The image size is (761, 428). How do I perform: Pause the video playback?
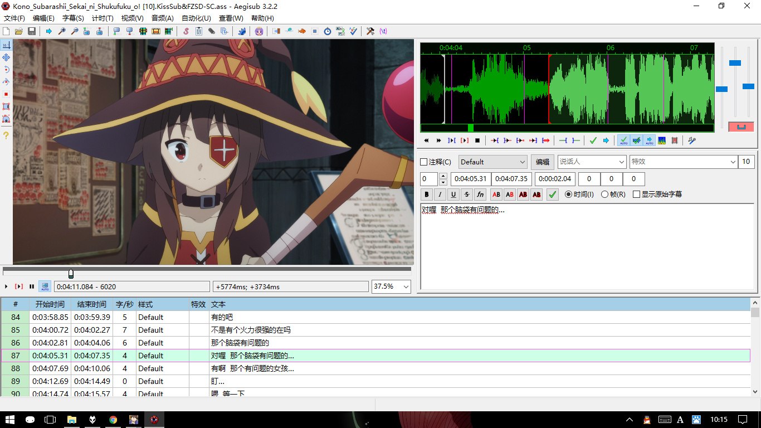pyautogui.click(x=32, y=286)
